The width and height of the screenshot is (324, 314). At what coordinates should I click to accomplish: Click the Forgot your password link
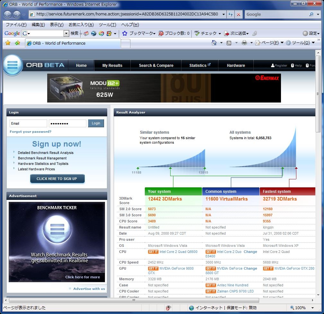31,131
